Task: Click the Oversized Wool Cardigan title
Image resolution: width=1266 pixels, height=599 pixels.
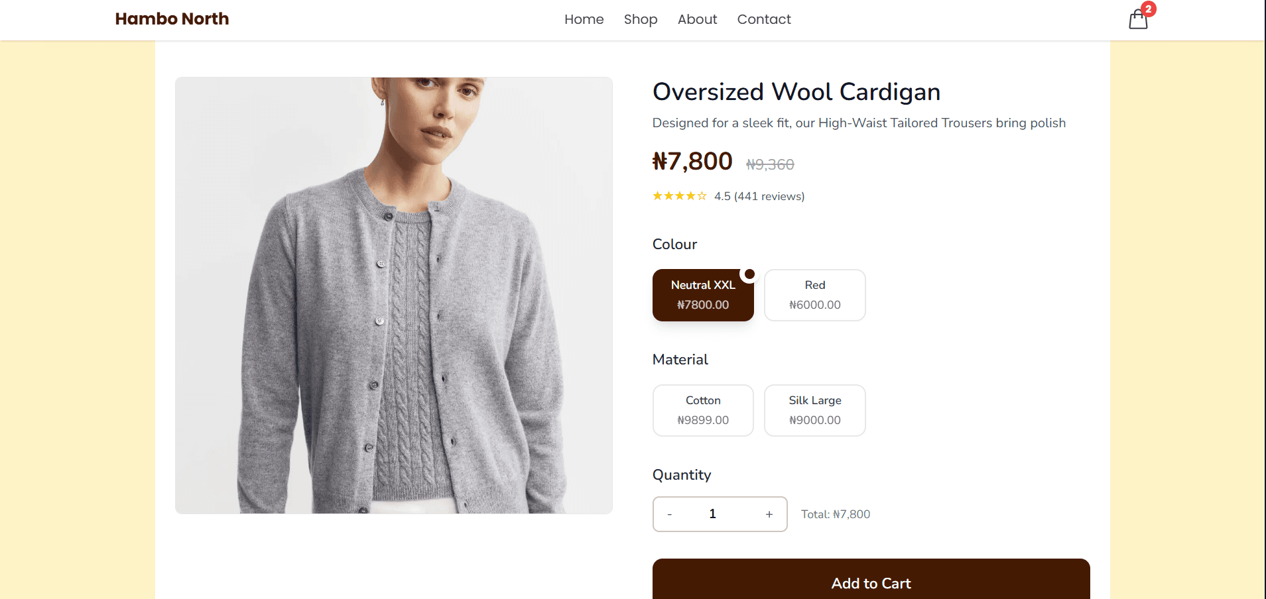Action: click(796, 91)
